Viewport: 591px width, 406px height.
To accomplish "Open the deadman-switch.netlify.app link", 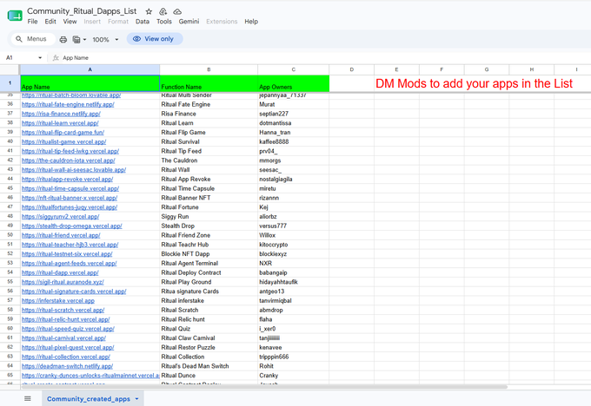I will pyautogui.click(x=67, y=366).
